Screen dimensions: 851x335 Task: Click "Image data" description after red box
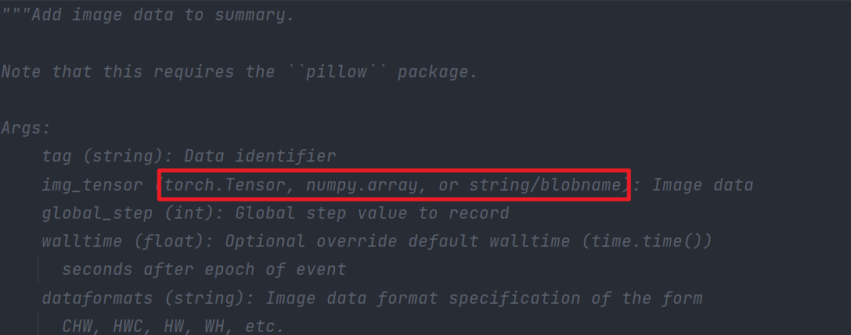(x=702, y=185)
